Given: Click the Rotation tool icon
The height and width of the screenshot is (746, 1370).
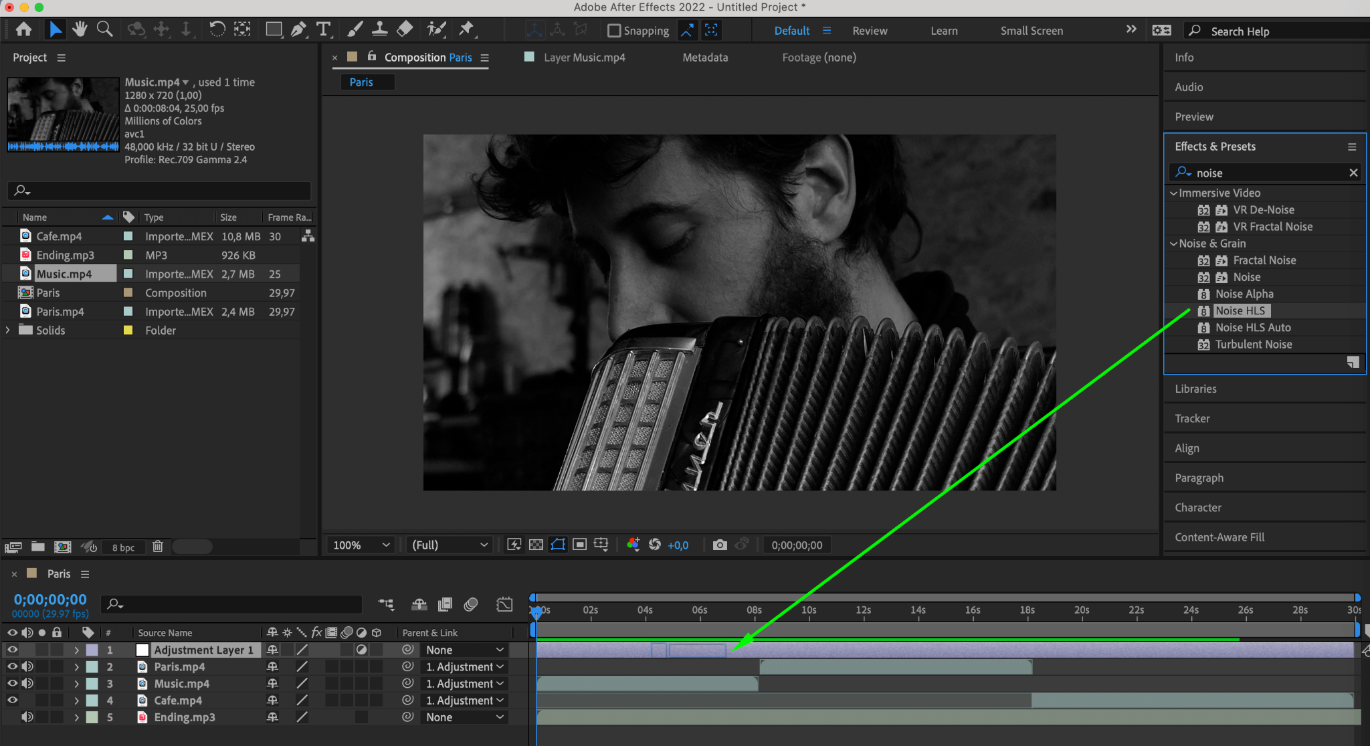Looking at the screenshot, I should coord(217,29).
